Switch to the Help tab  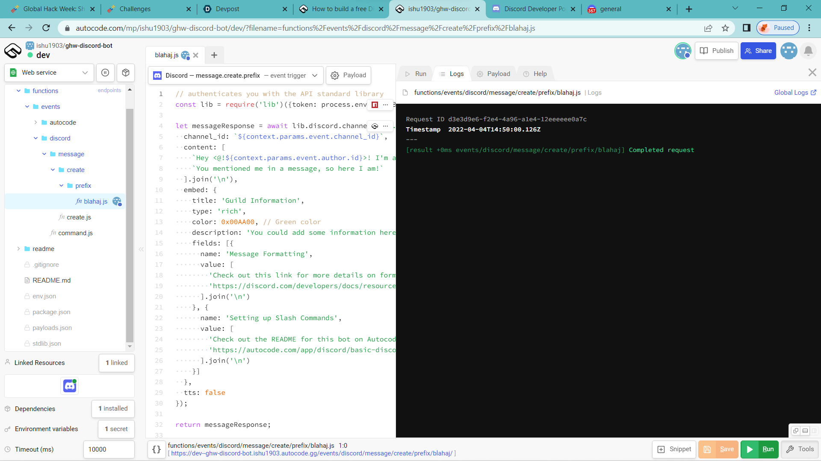(x=535, y=73)
